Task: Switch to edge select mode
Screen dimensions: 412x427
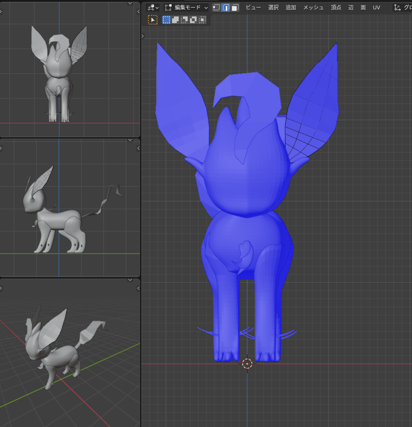Action: 226,8
